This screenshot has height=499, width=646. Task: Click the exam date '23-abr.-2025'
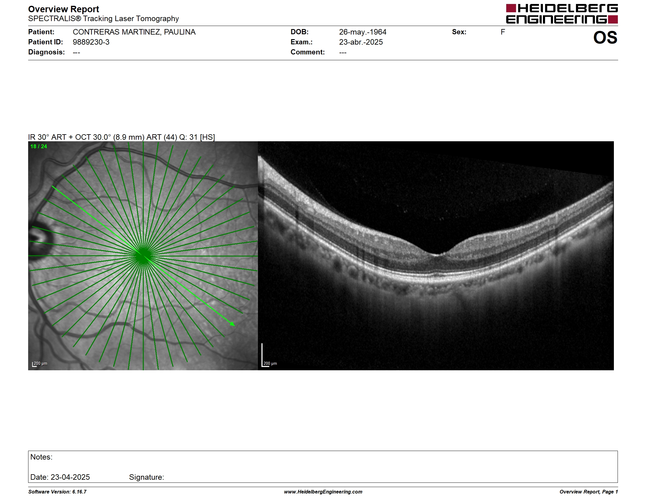361,42
